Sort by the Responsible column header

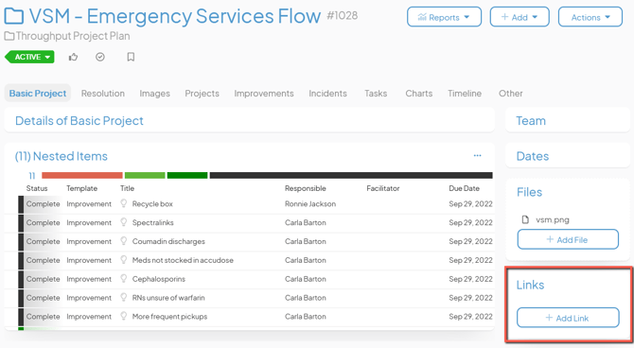[x=306, y=188]
